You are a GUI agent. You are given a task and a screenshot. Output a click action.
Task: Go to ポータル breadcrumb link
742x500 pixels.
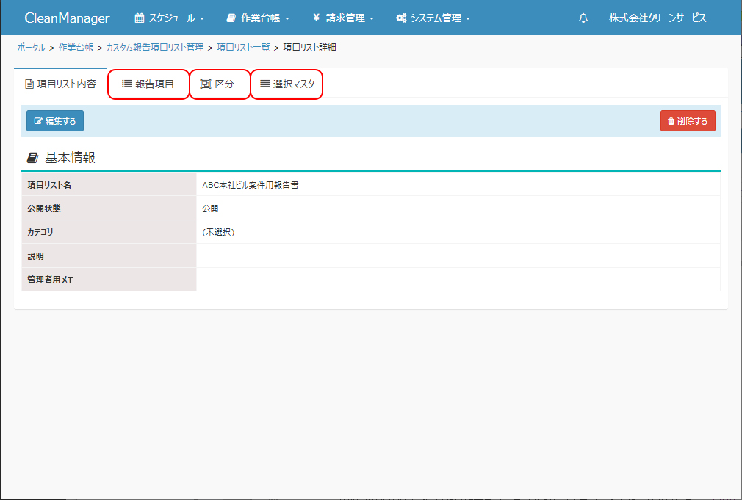point(31,48)
